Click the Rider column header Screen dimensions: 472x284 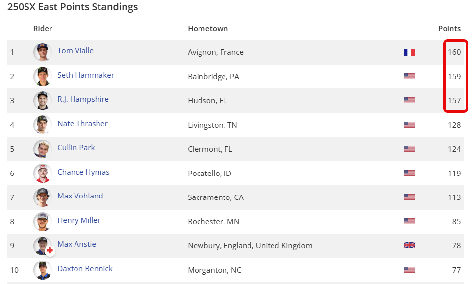[43, 29]
